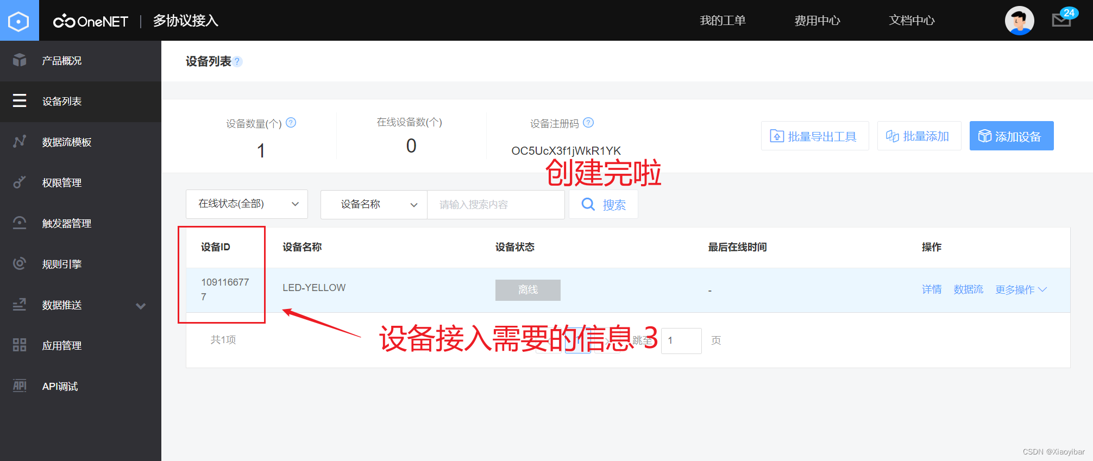Click help icon beside 设备列表 title

coord(237,61)
